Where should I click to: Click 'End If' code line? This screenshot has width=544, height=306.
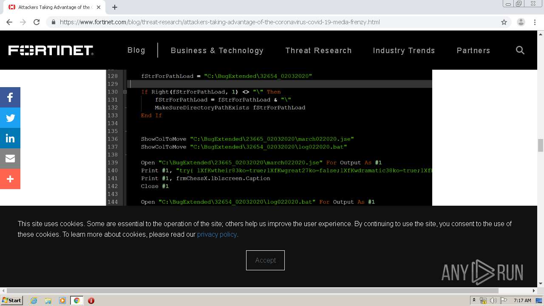coord(151,116)
